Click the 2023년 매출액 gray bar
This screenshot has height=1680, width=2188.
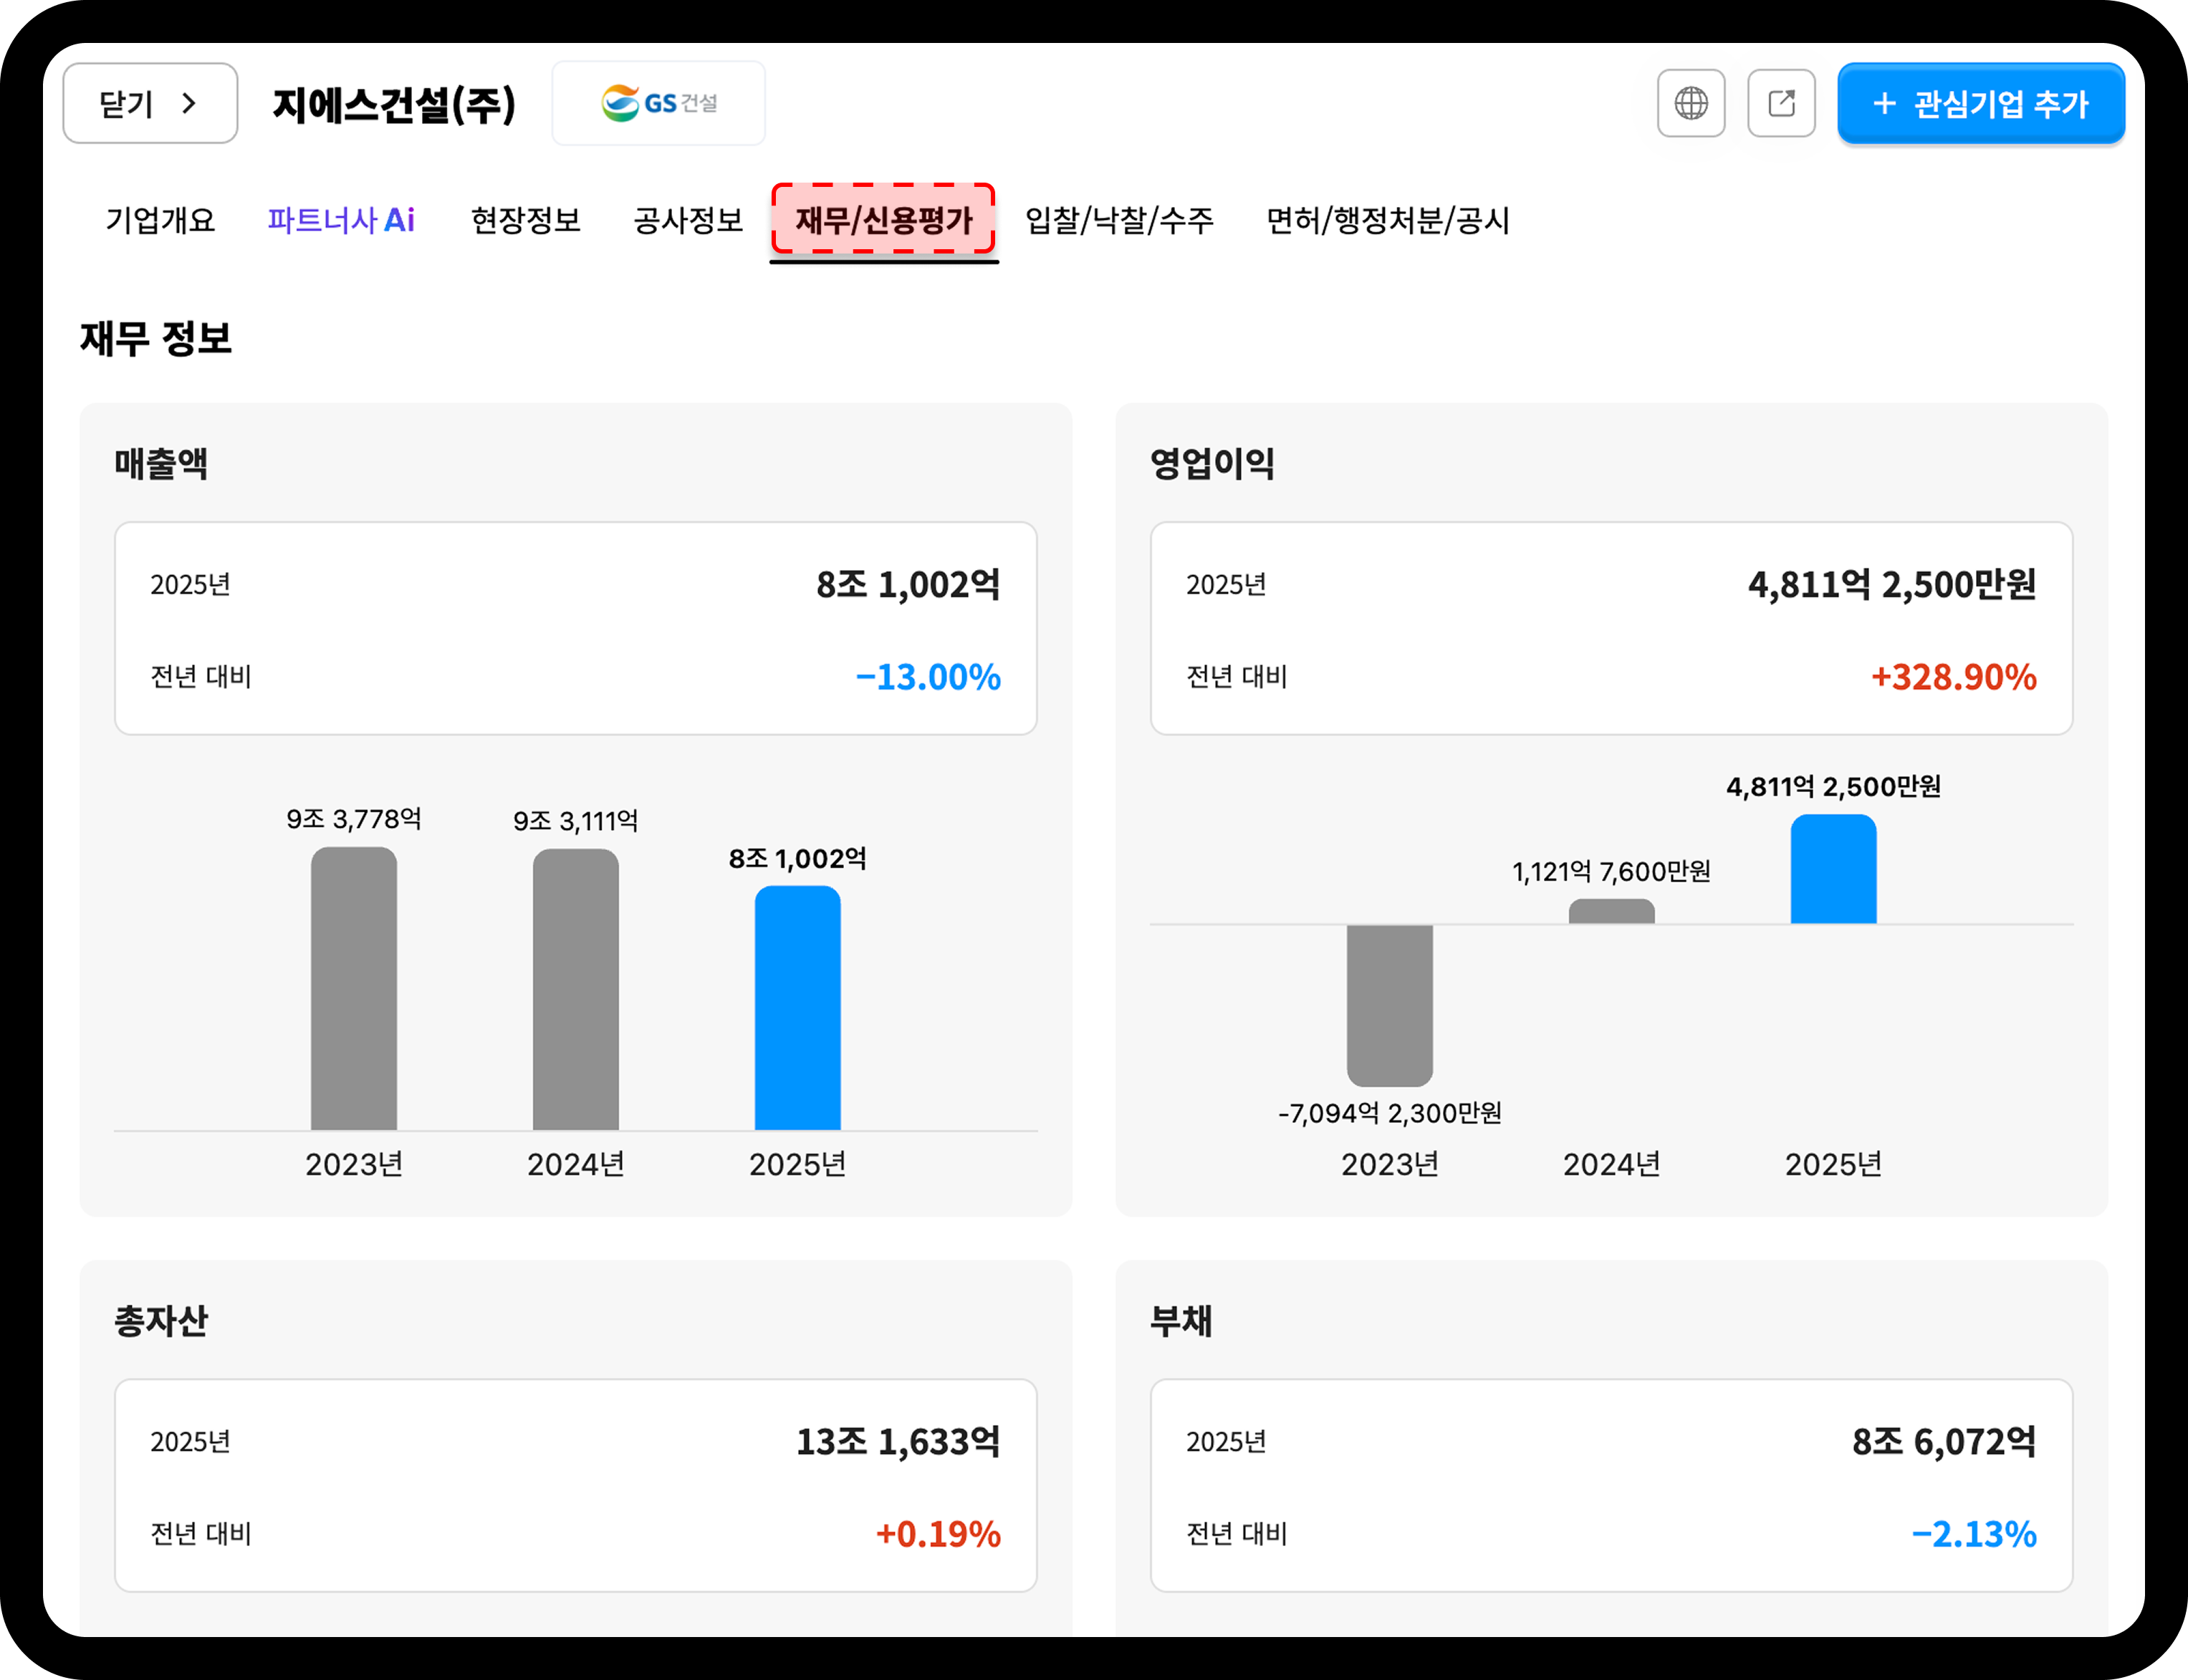pyautogui.click(x=354, y=988)
